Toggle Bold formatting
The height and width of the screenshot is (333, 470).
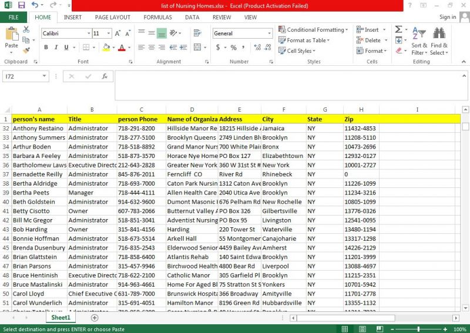click(x=46, y=48)
